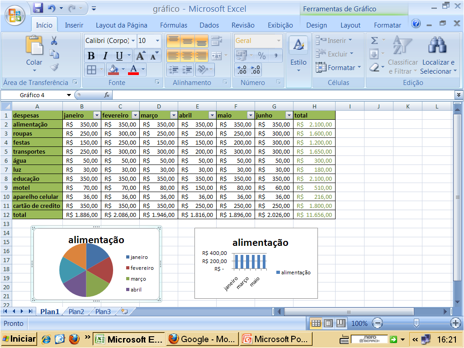
Task: Click the wrap text icon
Action: 216,41
